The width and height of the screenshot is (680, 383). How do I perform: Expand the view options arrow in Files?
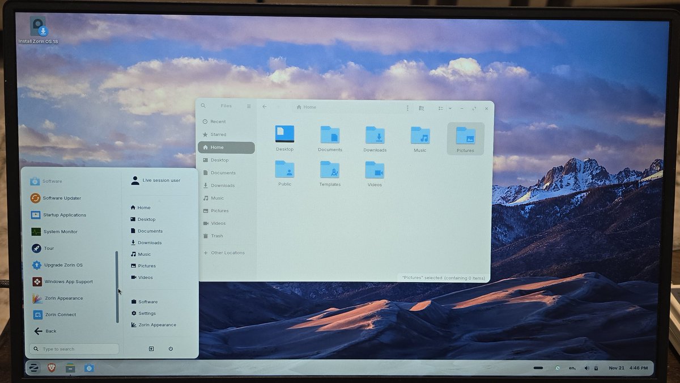(x=450, y=108)
